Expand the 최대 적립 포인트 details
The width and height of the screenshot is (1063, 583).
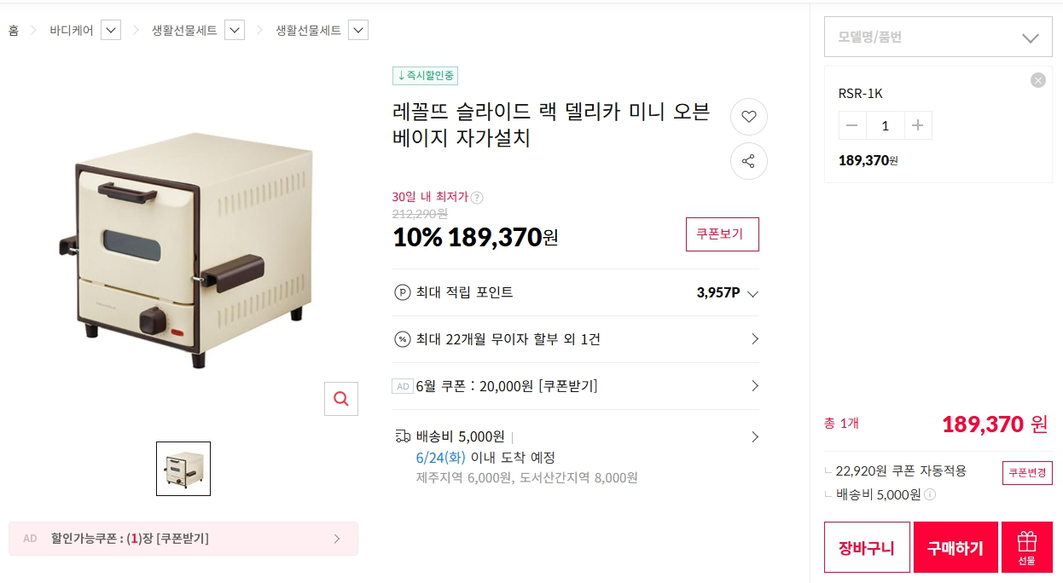coord(752,293)
